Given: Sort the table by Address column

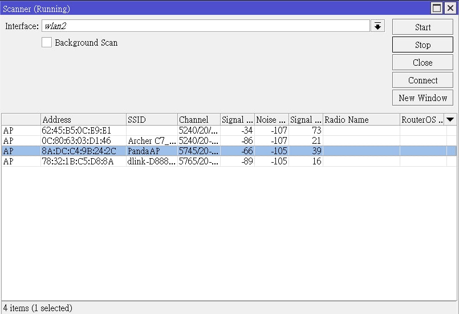Looking at the screenshot, I should coord(83,120).
